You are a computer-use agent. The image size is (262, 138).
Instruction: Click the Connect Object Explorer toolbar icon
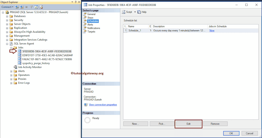(x=17, y=7)
